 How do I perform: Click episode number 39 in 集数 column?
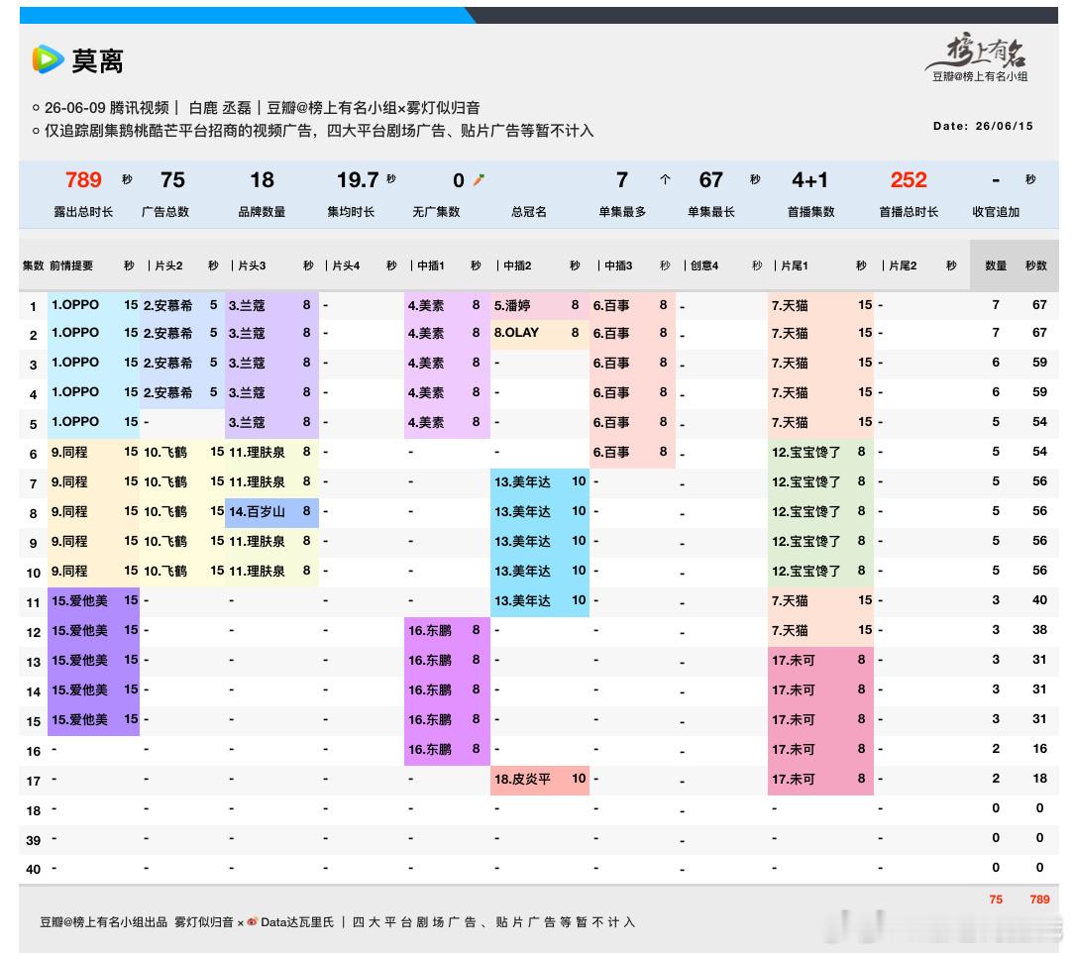pos(33,841)
